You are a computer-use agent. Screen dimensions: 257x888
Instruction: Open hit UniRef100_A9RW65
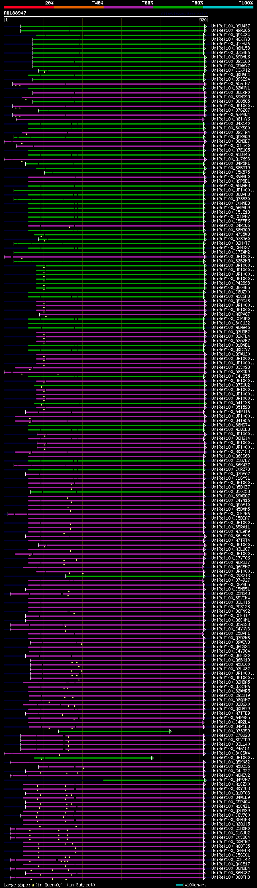(x=230, y=30)
